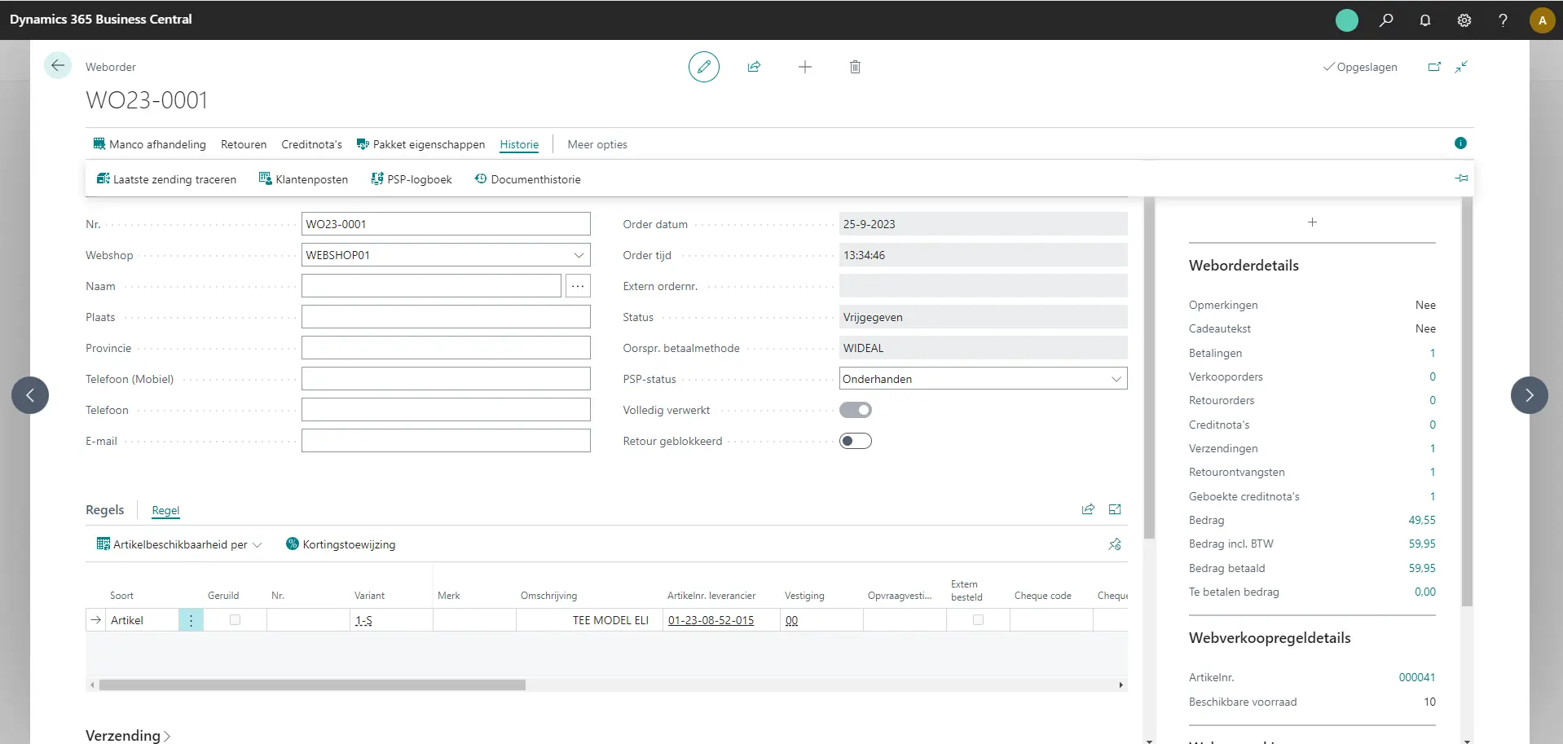
Task: Click the horizontal scrollbar in Regels grid
Action: [x=312, y=685]
